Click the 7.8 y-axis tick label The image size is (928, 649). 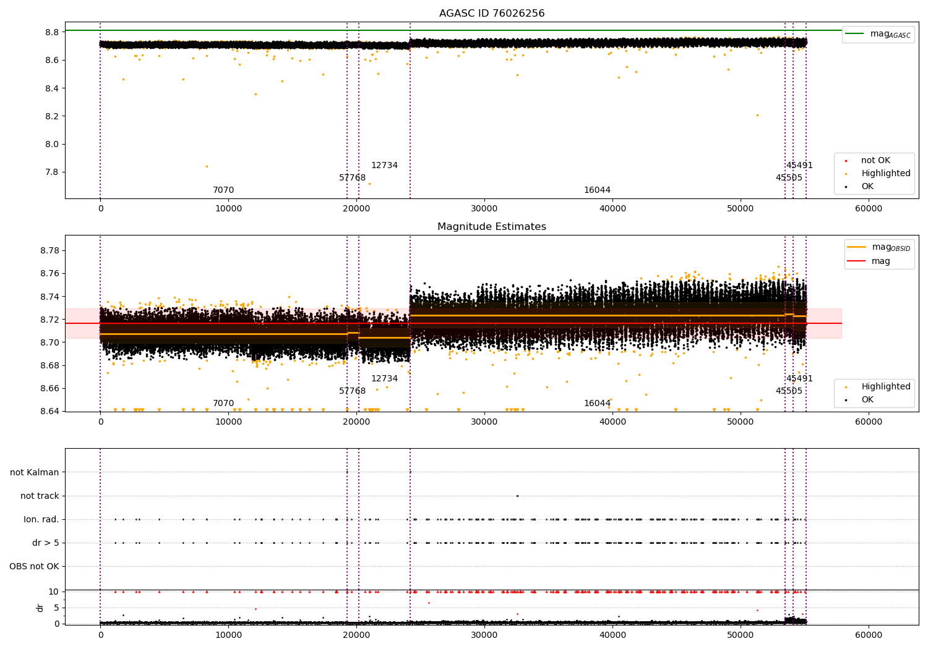(52, 172)
